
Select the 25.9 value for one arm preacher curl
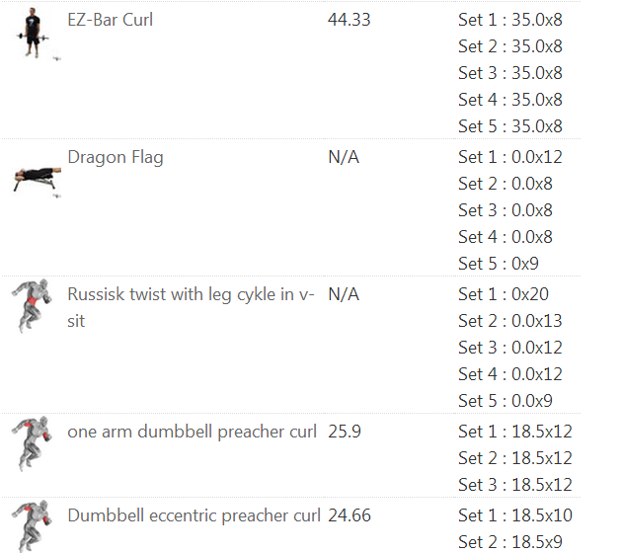344,432
